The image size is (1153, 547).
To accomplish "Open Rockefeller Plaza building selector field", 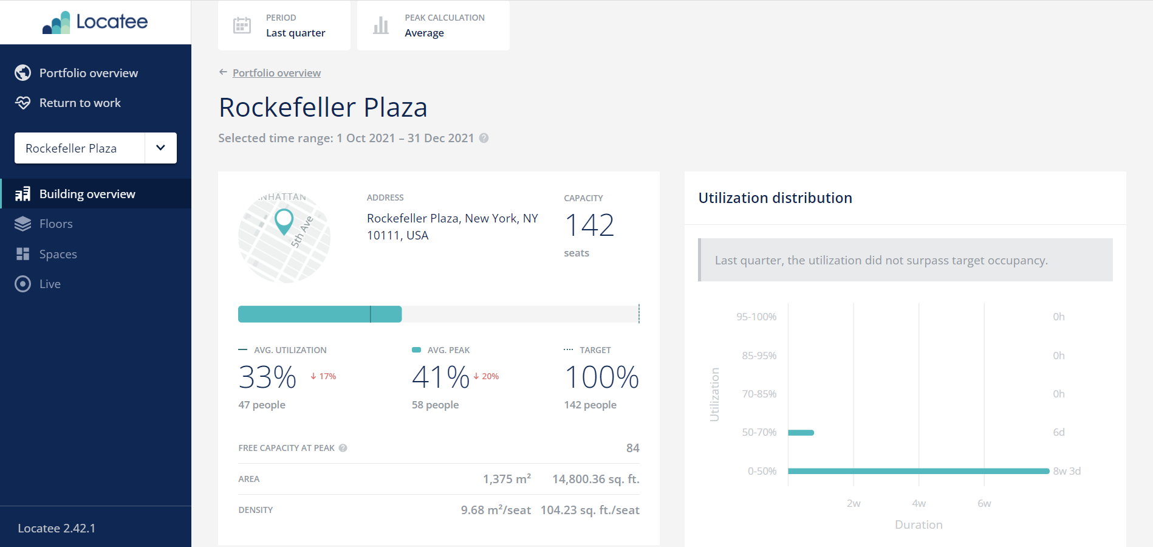I will point(95,148).
